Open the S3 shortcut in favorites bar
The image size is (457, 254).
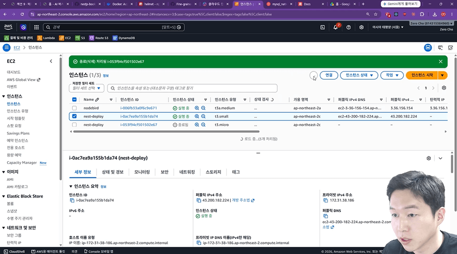[80, 38]
